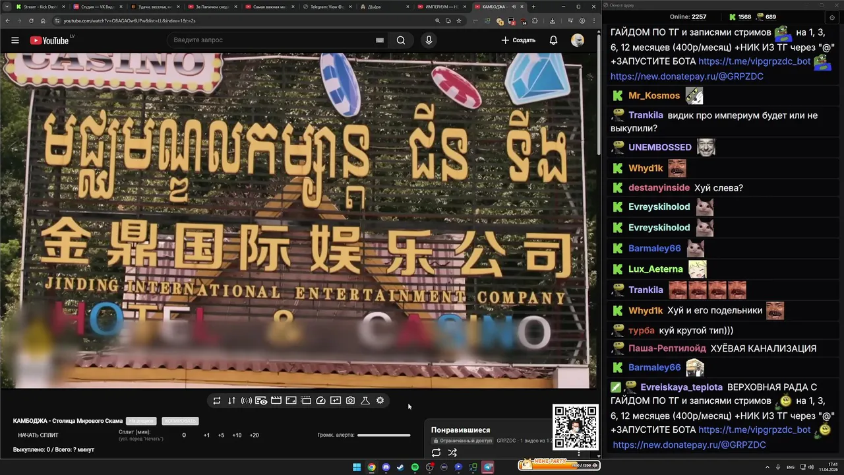
Task: Adjust the Громк. алерта volume slider
Action: [384, 435]
